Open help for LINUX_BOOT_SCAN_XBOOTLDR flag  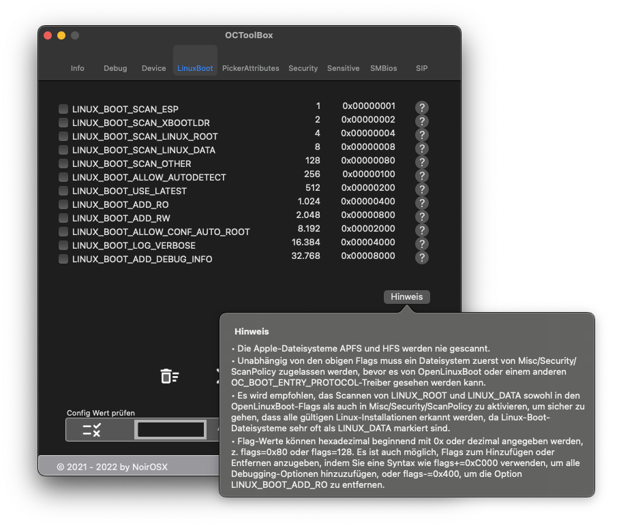421,121
